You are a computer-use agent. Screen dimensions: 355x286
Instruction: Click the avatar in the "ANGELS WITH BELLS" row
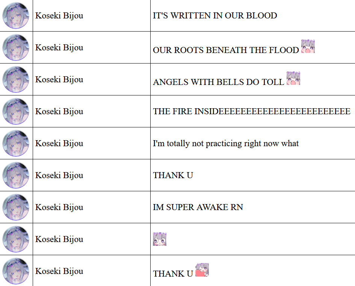[x=16, y=79]
